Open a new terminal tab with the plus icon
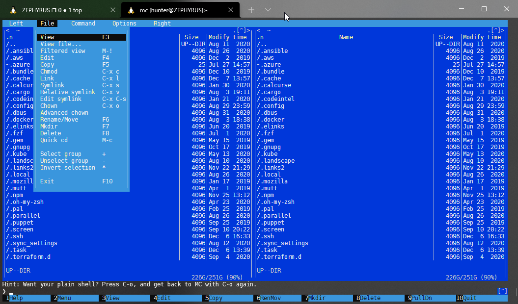The image size is (518, 304). coord(251,9)
